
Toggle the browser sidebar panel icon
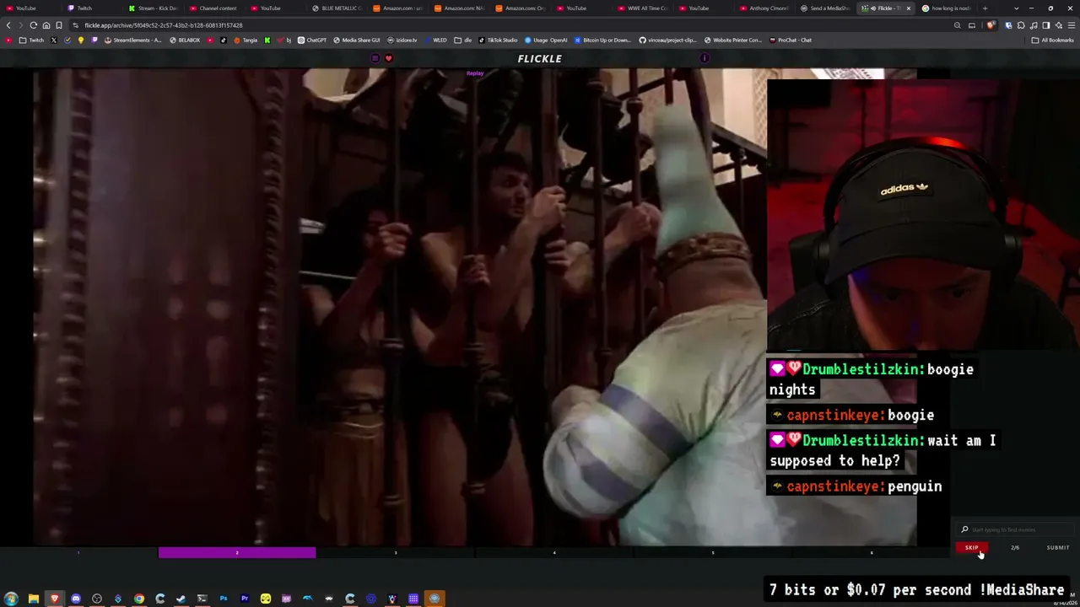click(x=1046, y=25)
